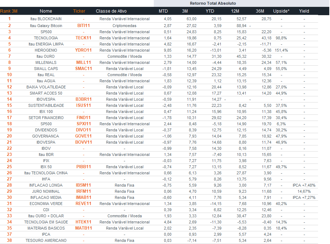
Task: Select the 14,67% yield value
Action: (304, 191)
